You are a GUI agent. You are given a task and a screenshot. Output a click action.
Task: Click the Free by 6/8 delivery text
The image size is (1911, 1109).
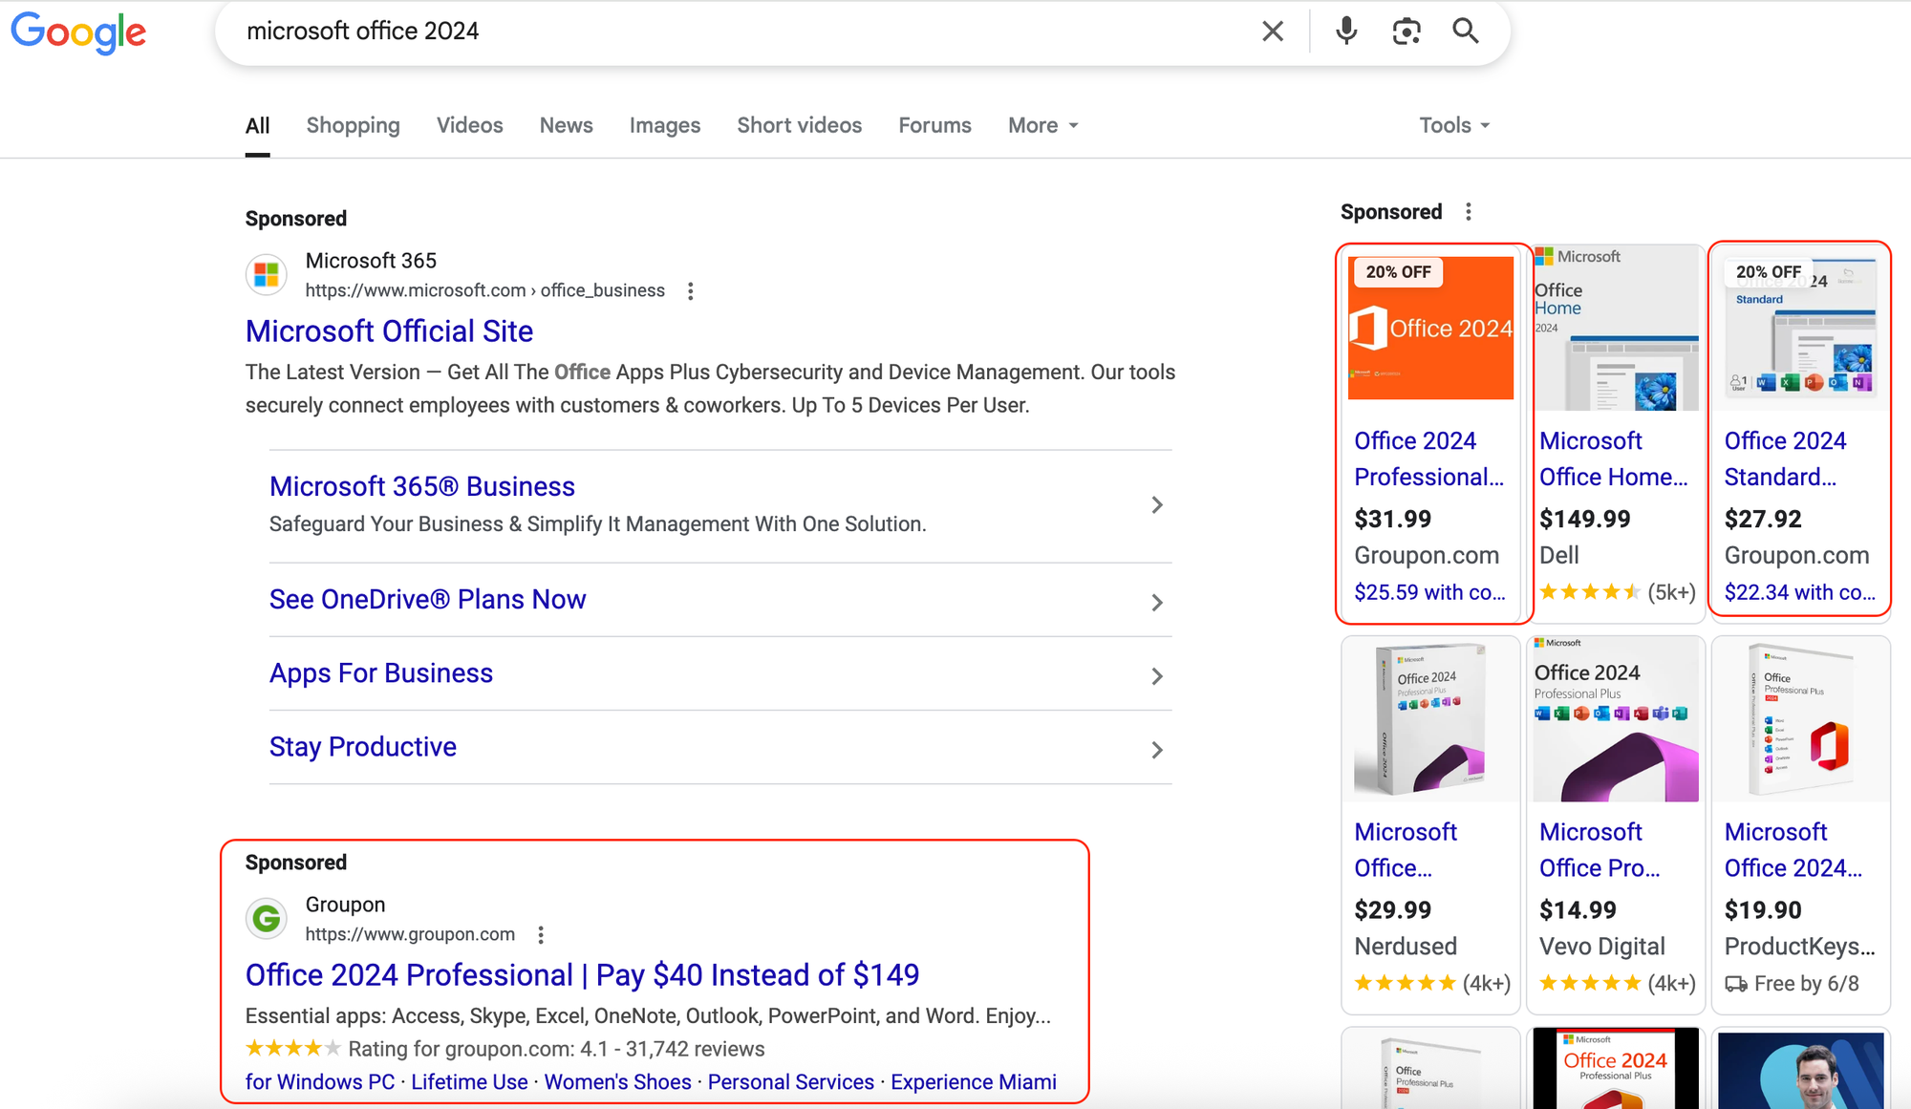[x=1806, y=984]
